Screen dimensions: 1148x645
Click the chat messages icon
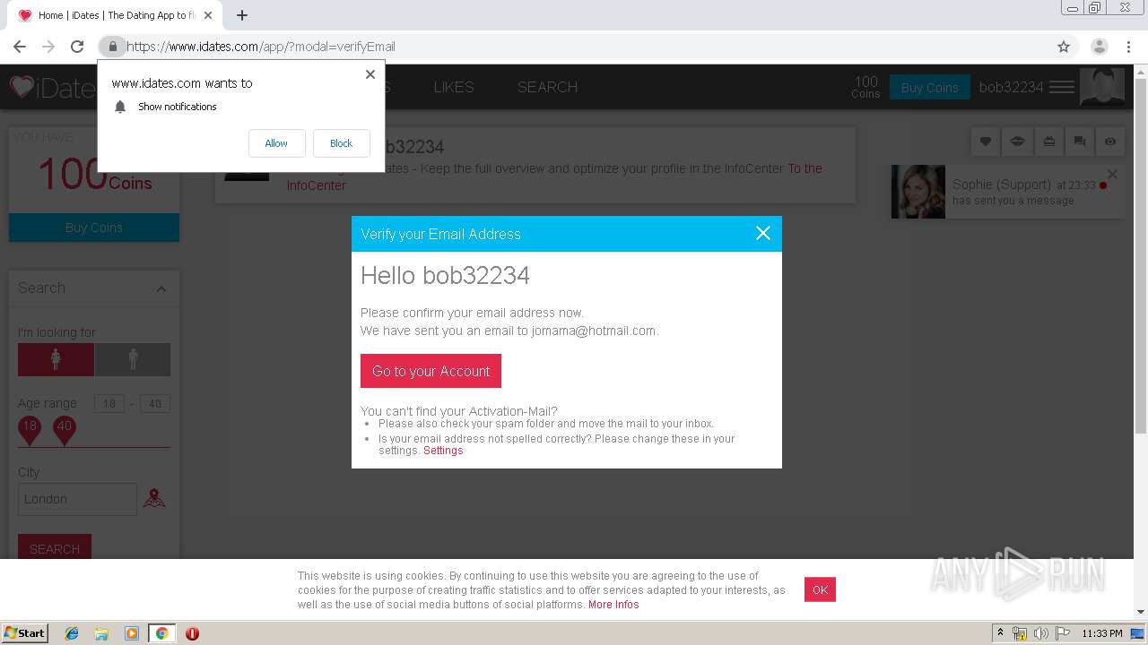(1080, 142)
